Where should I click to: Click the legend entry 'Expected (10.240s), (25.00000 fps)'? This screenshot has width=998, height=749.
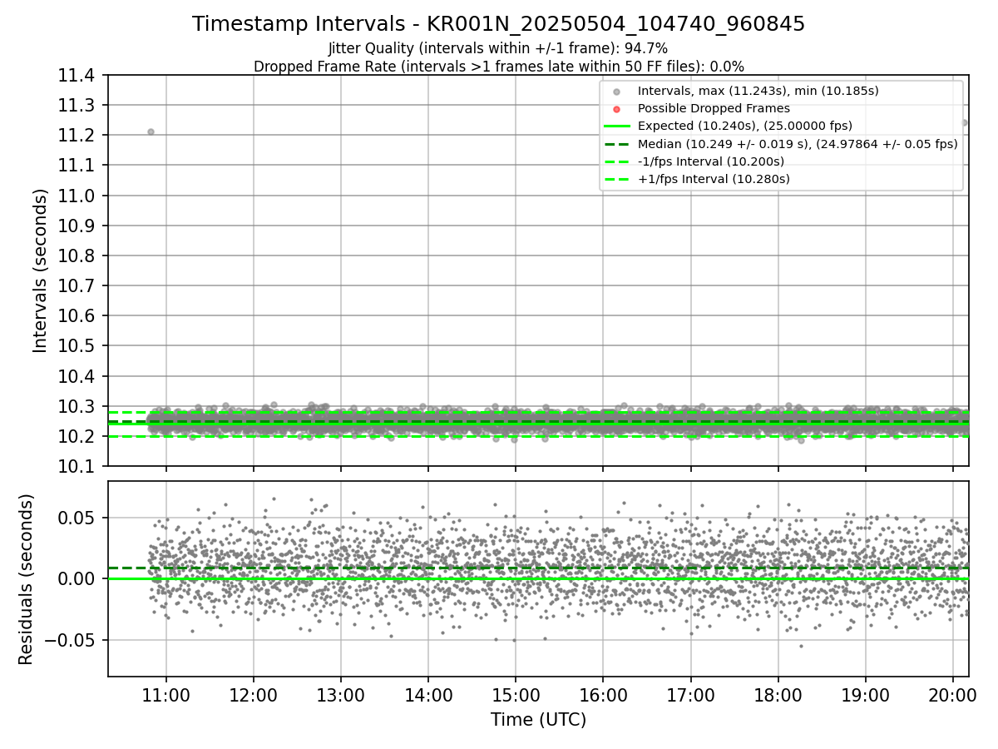click(744, 126)
